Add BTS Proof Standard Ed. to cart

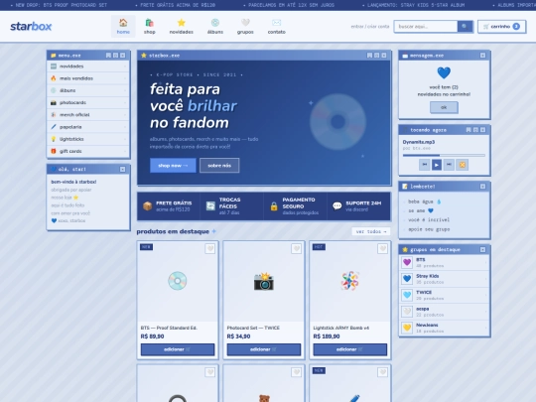(x=178, y=349)
